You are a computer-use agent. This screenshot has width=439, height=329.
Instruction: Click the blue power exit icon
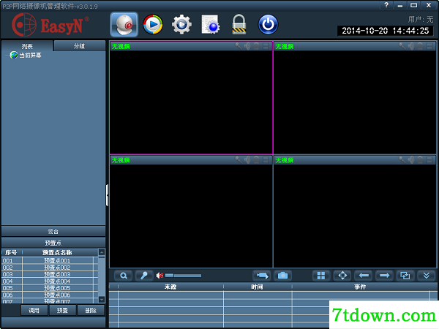click(x=268, y=25)
